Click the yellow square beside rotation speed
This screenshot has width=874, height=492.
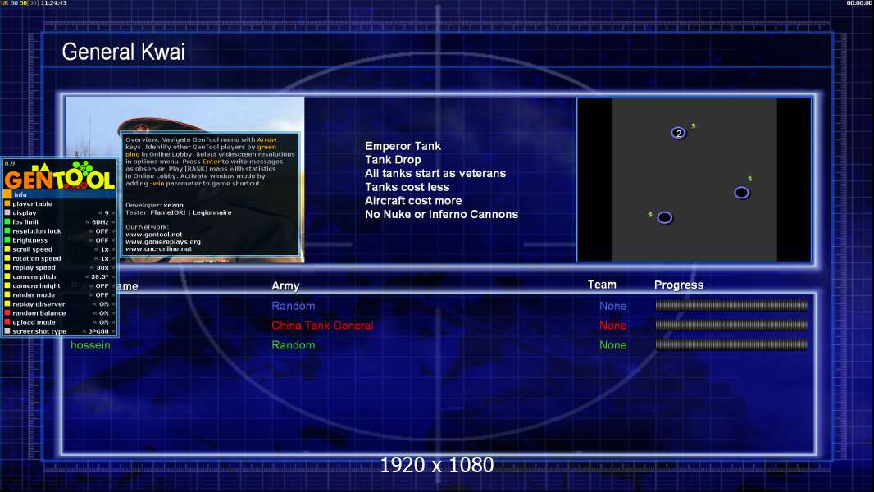click(x=7, y=258)
